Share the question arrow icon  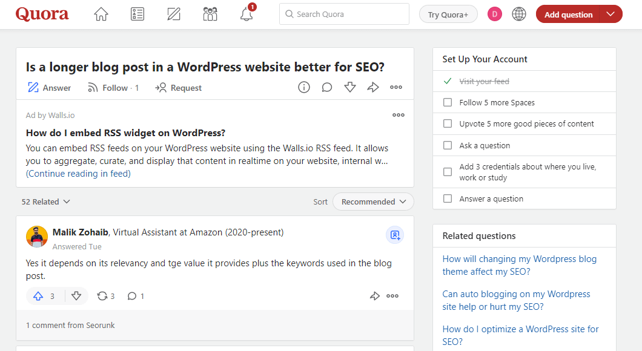pos(373,87)
